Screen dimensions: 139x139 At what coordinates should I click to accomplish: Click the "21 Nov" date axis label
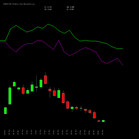(63, 132)
